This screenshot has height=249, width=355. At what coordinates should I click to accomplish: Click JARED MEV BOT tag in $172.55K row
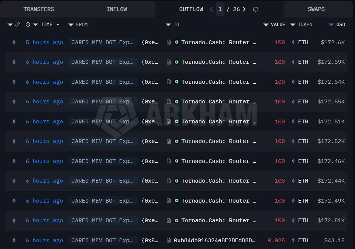[x=103, y=101]
